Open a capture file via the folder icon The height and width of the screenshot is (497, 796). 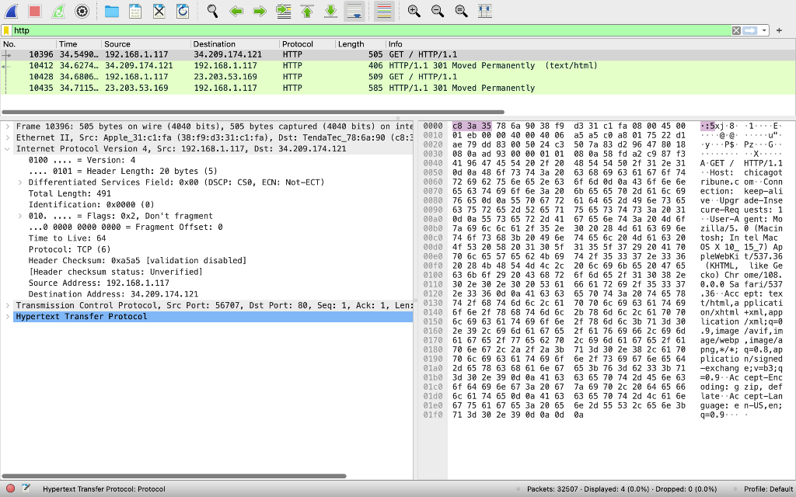click(x=112, y=11)
